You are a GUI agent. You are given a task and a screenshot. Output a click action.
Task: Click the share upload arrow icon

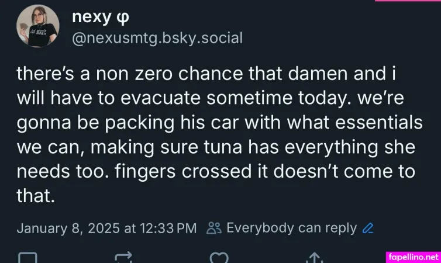click(315, 257)
